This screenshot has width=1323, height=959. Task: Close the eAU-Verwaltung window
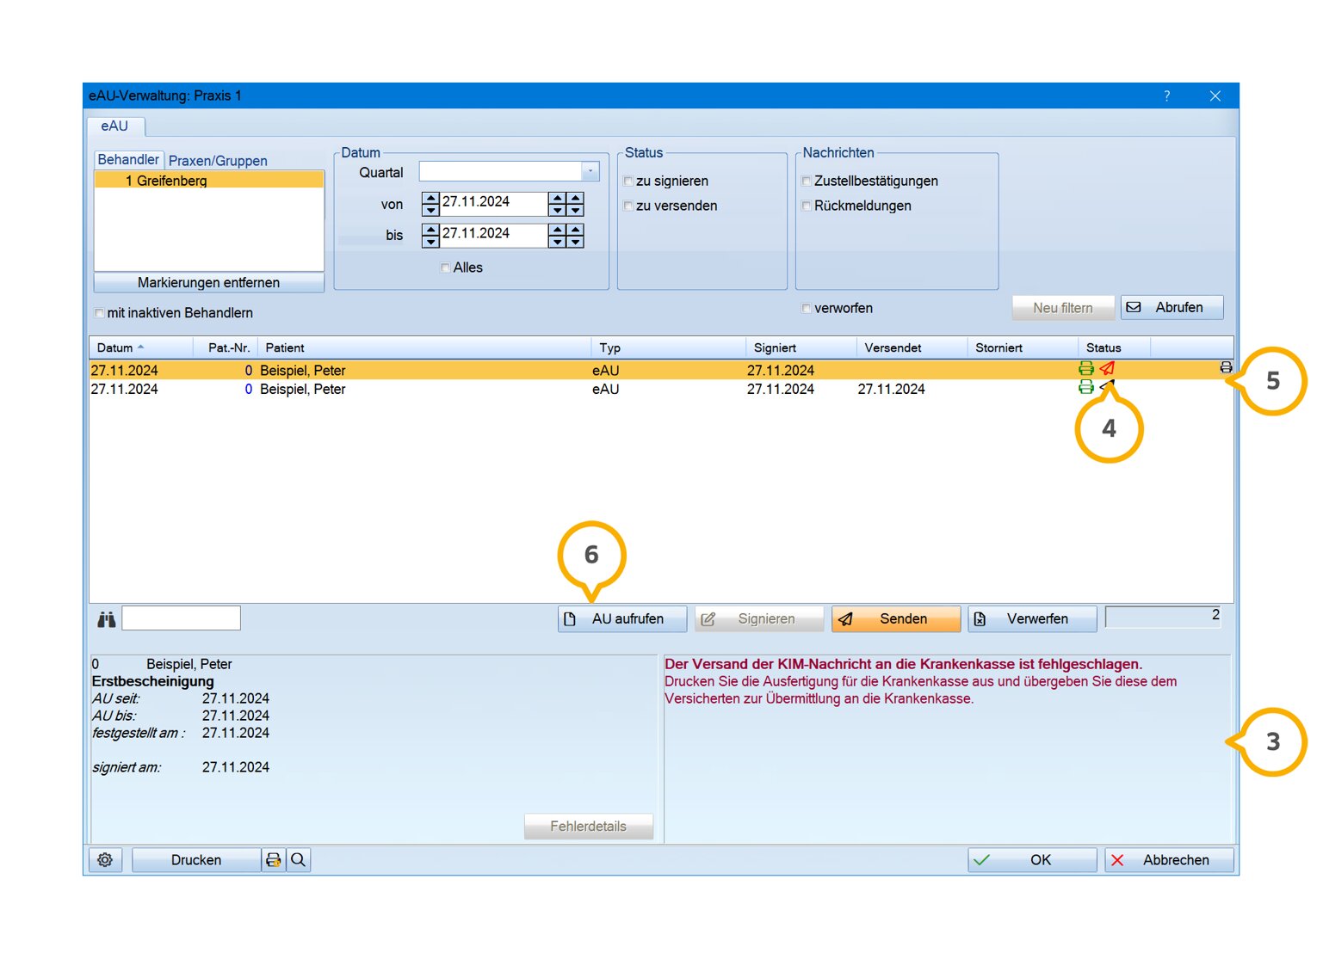(x=1215, y=95)
